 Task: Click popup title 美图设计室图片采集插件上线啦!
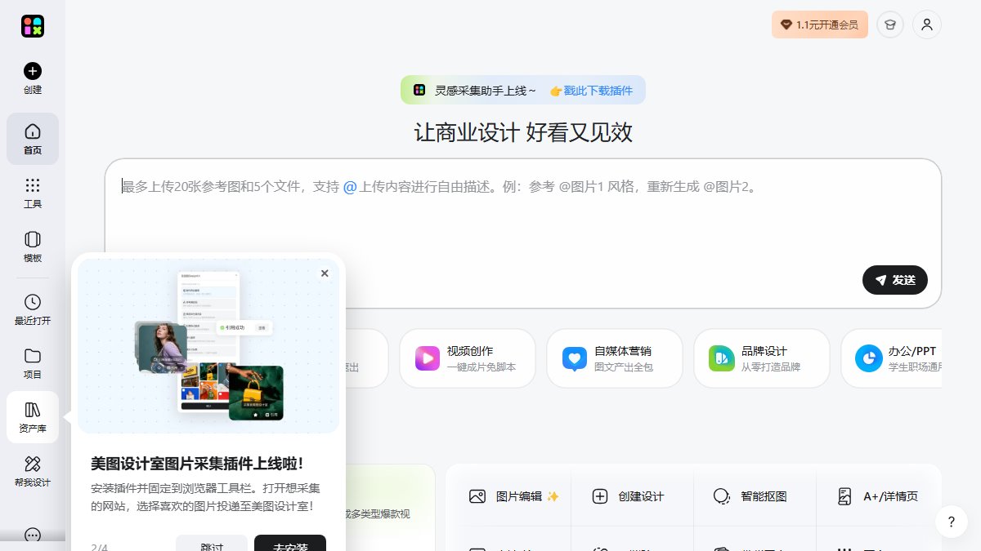tap(197, 464)
